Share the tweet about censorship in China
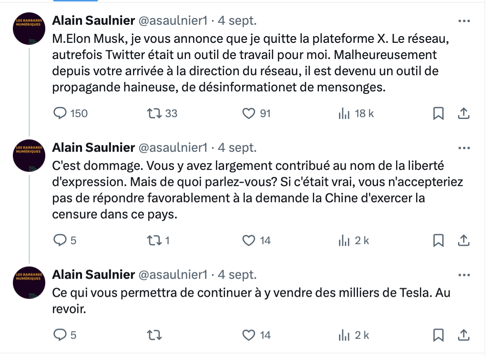This screenshot has width=490, height=357. [464, 240]
